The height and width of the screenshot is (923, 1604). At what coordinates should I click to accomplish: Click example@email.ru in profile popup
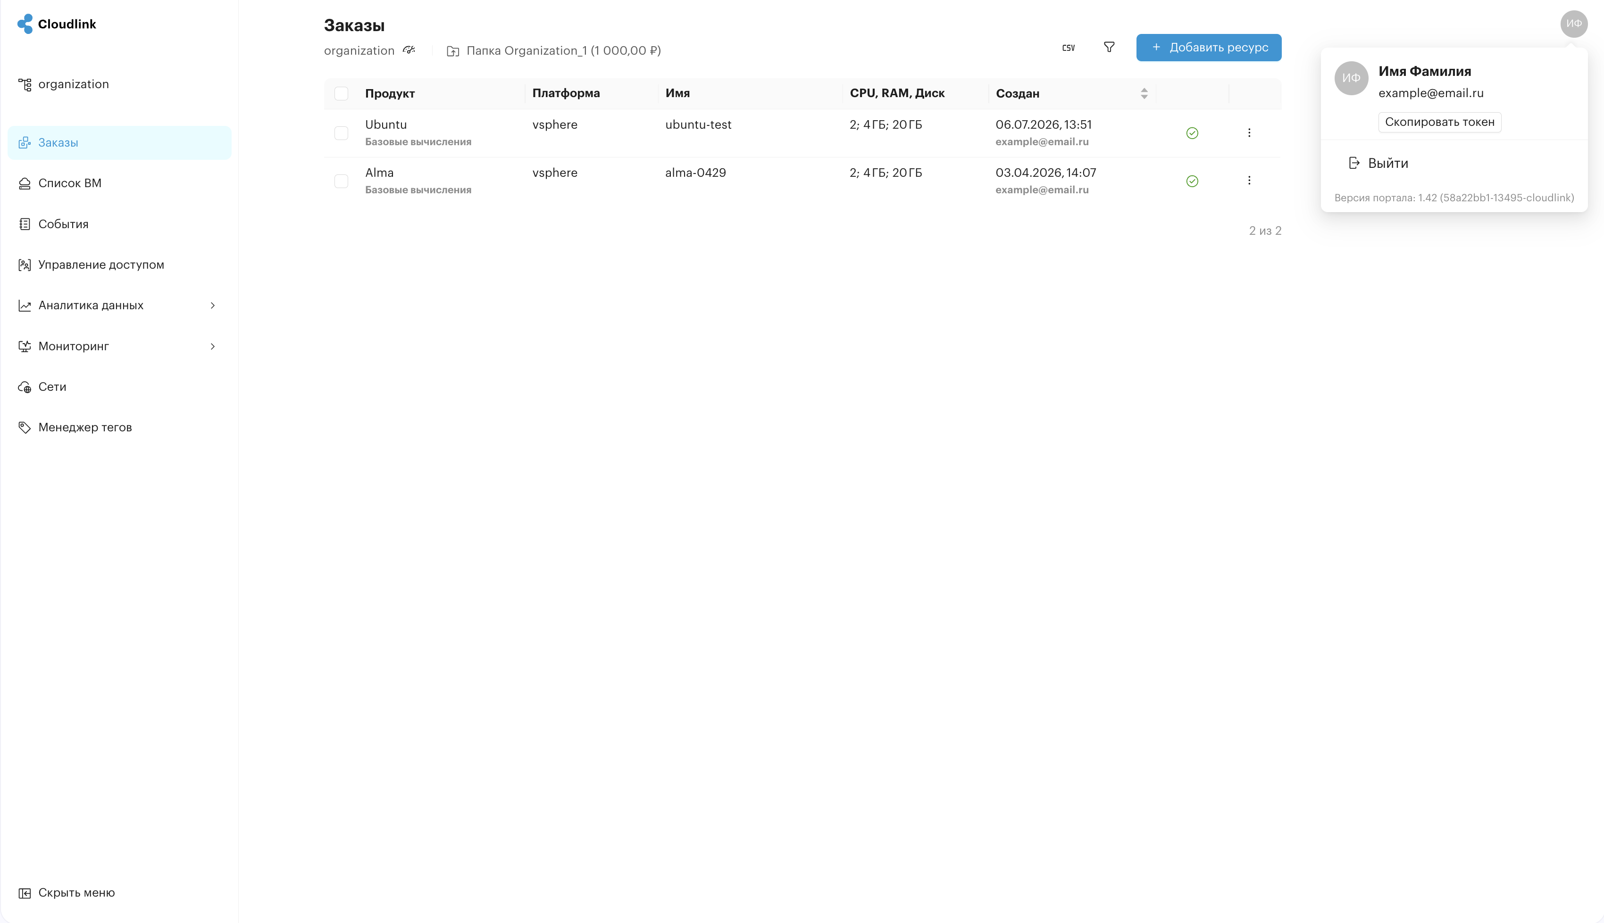[1431, 93]
